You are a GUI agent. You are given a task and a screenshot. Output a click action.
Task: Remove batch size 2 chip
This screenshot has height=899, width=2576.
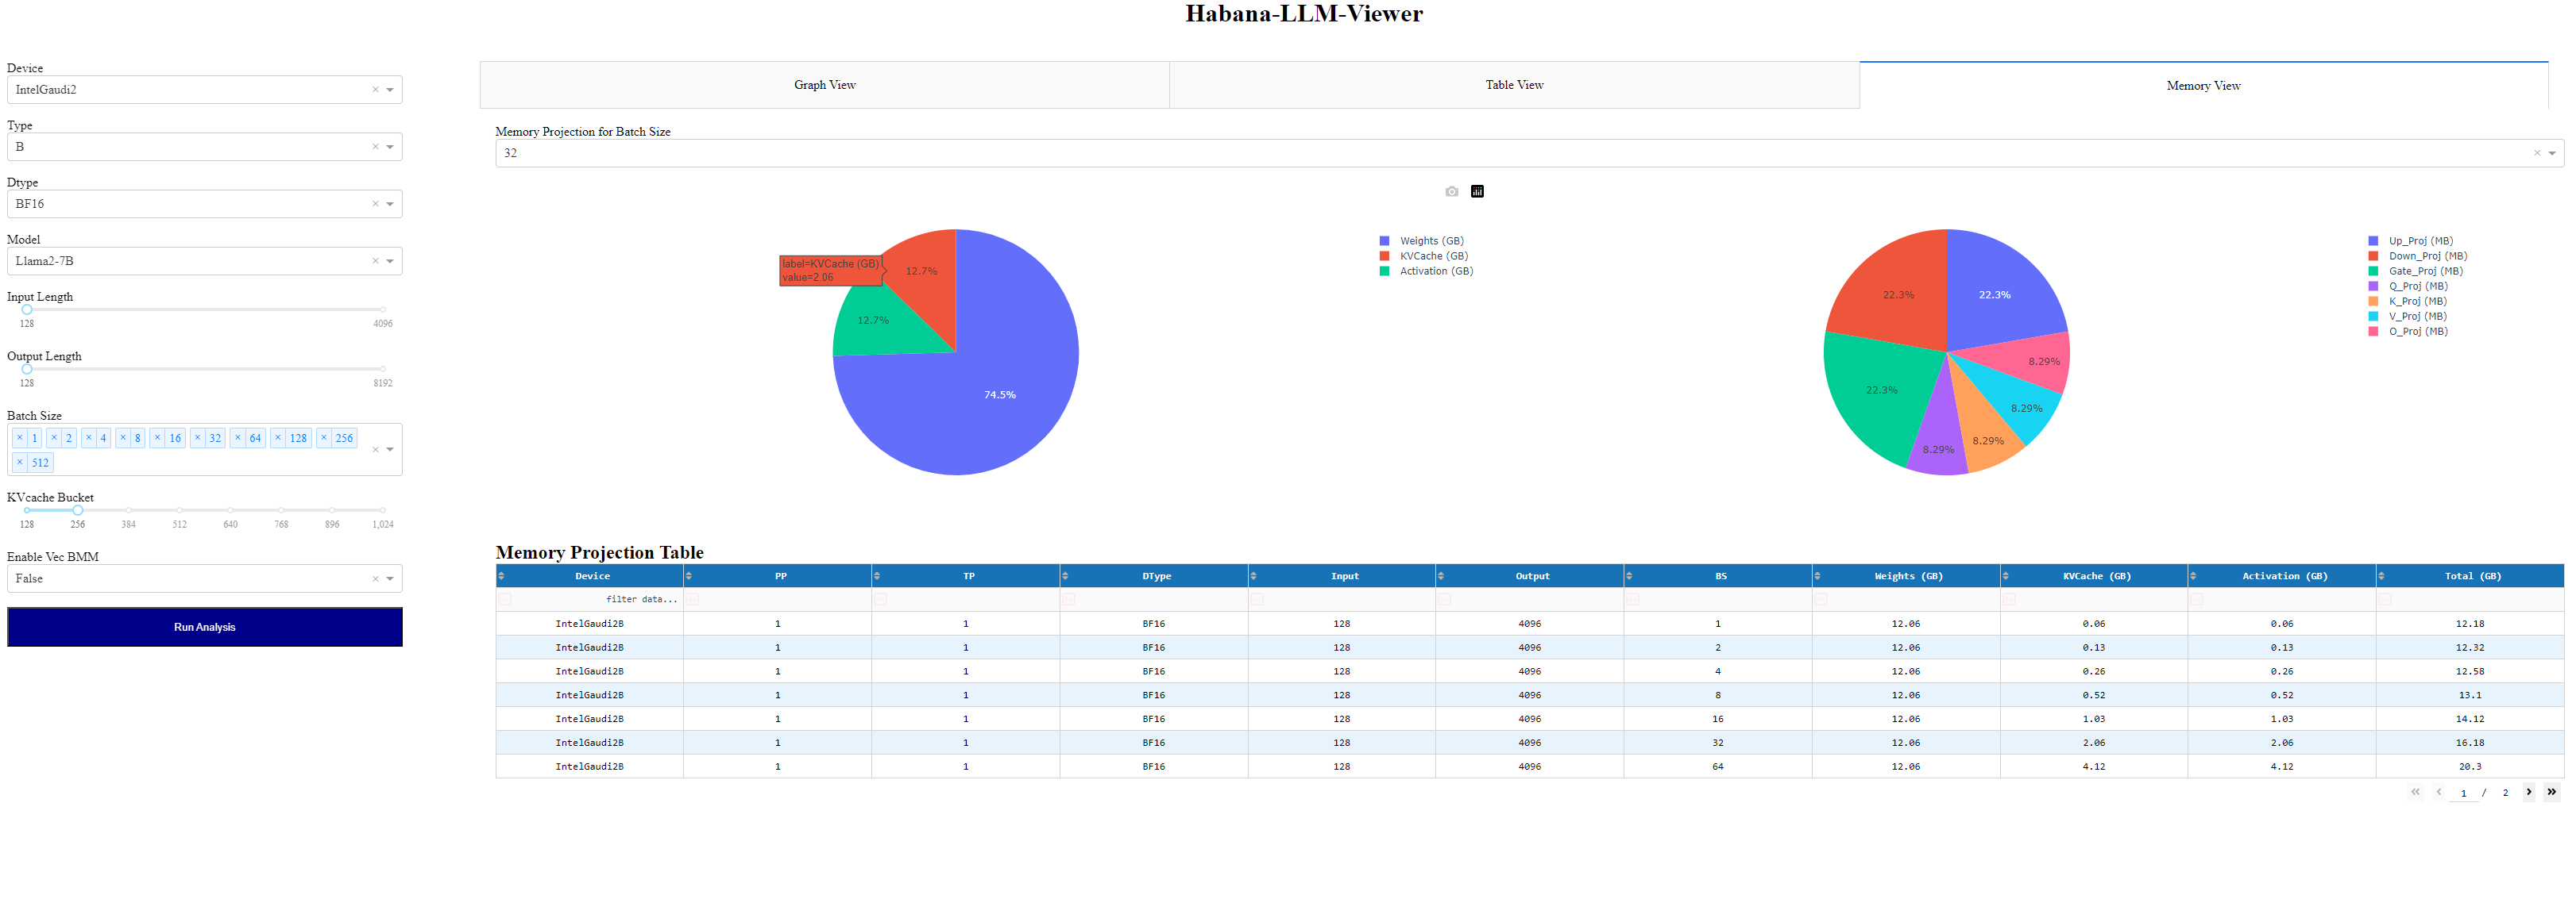click(x=54, y=437)
